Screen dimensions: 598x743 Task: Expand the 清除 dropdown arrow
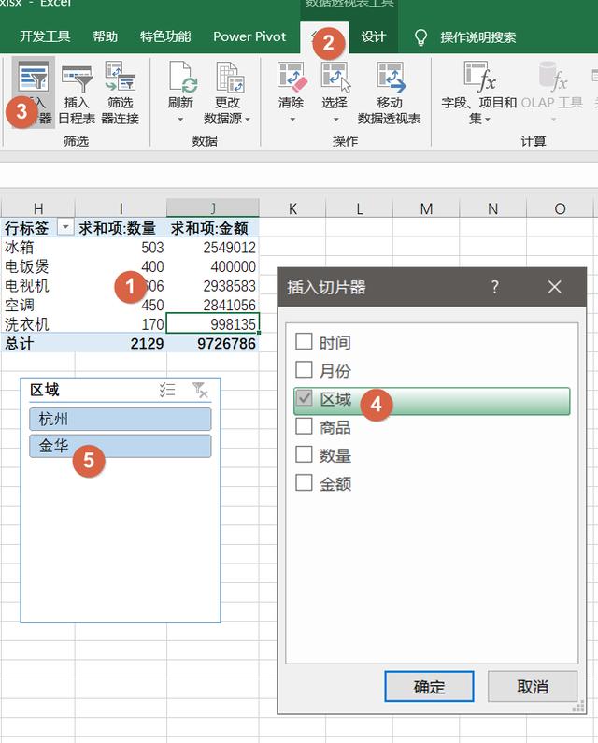pyautogui.click(x=292, y=120)
